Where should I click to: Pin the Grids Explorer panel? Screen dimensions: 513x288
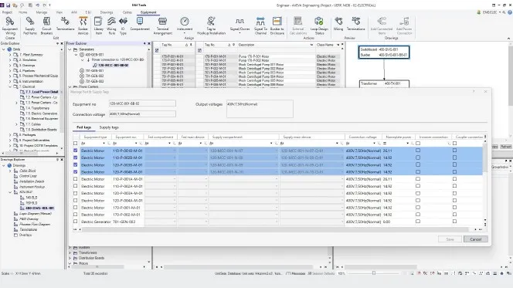tap(58, 43)
